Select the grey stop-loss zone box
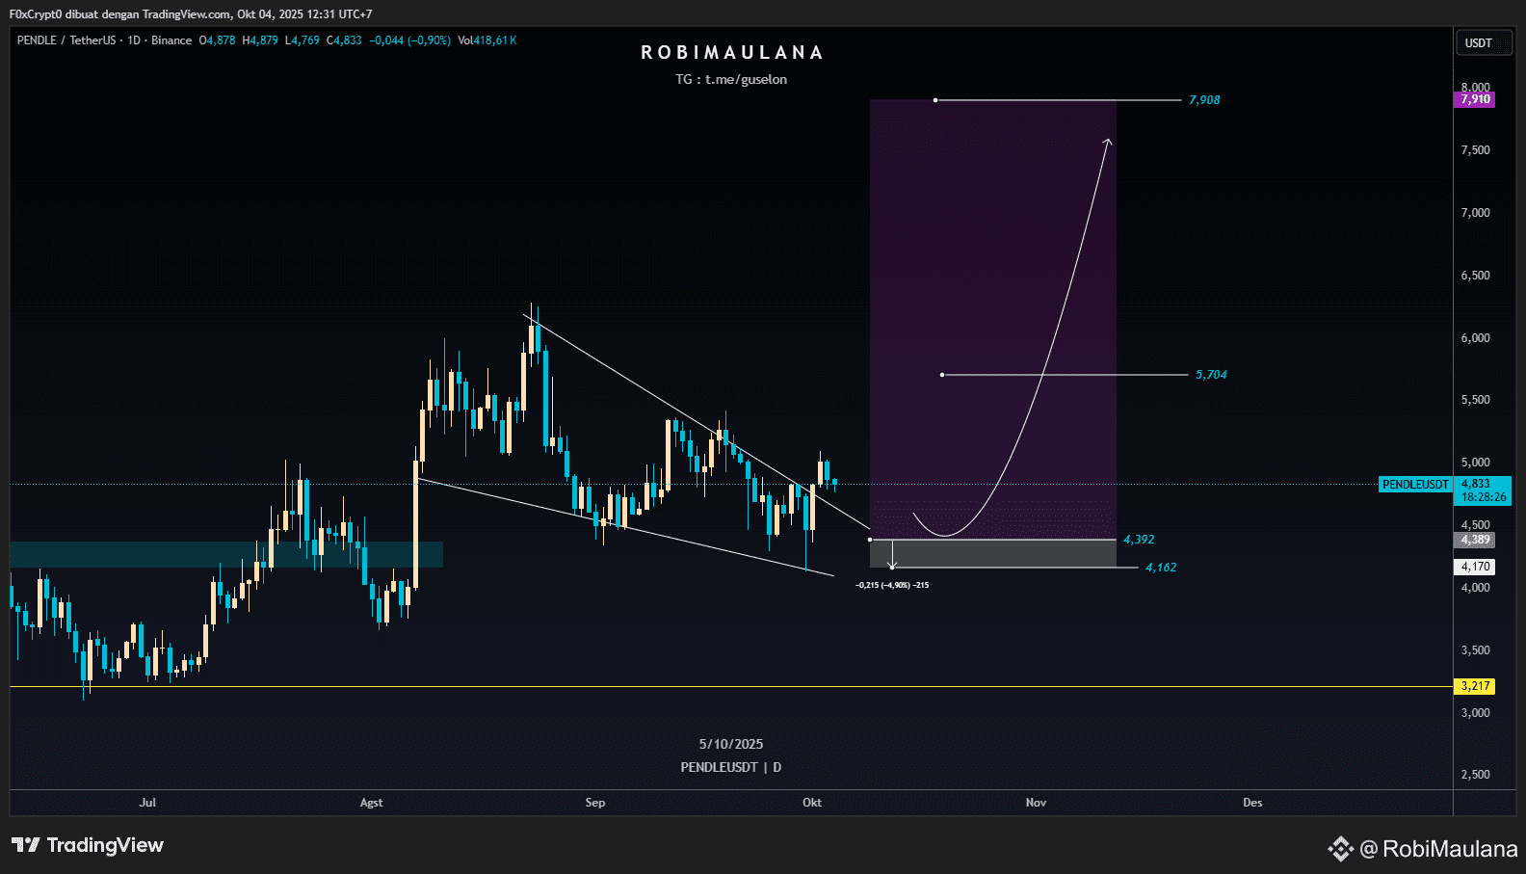This screenshot has height=874, width=1526. click(x=993, y=554)
